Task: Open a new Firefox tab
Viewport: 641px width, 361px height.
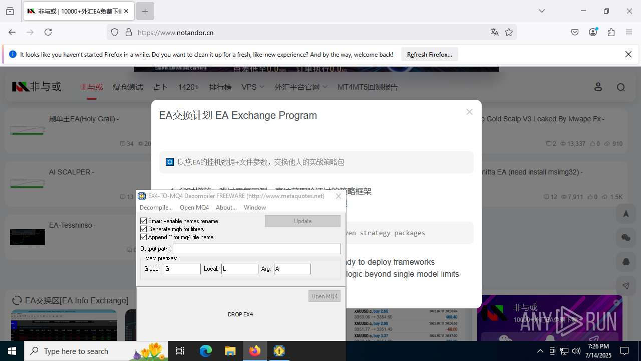Action: click(145, 11)
